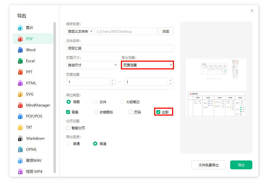Select Markdown export label
Viewport: 280px width, 187px height.
pos(35,138)
